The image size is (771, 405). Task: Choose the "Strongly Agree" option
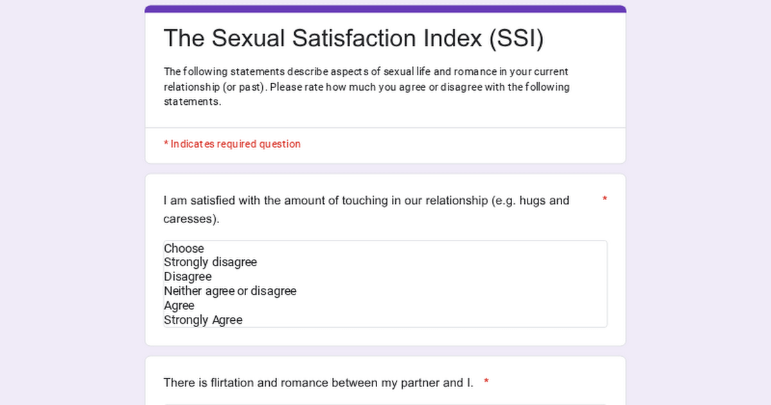[203, 319]
